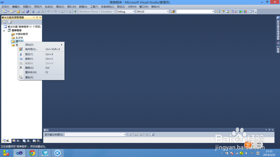Image resolution: width=280 pixels, height=157 pixels.
Task: Open the Command Window toolbar icon
Action: tap(250, 11)
